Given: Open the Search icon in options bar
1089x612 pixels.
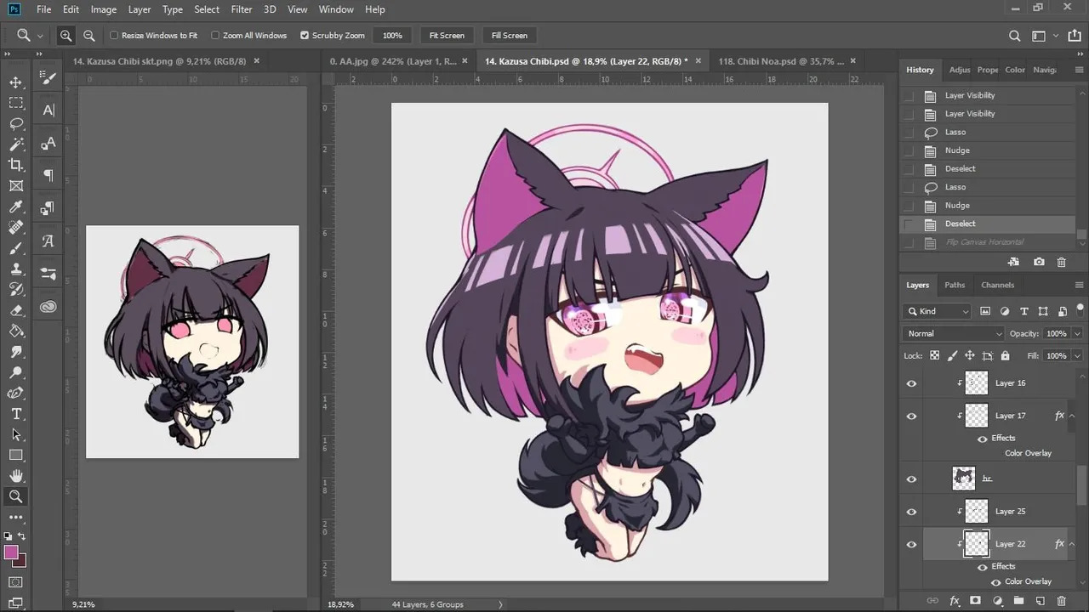Looking at the screenshot, I should (1014, 36).
